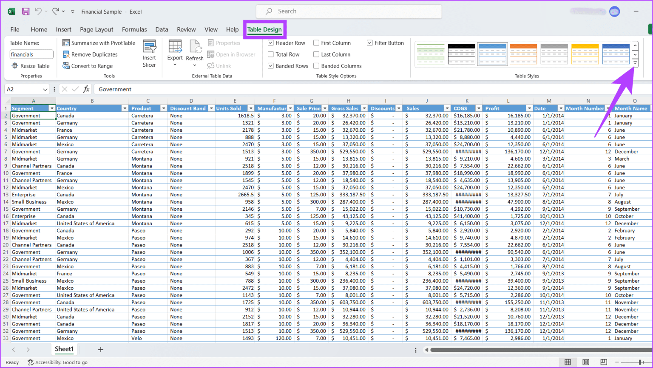Add a new sheet with plus icon
The image size is (653, 368).
click(x=100, y=350)
